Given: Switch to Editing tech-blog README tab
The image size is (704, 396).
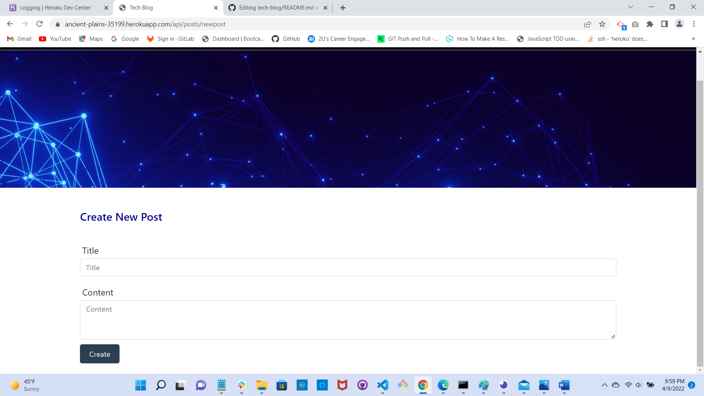Looking at the screenshot, I should pos(279,8).
